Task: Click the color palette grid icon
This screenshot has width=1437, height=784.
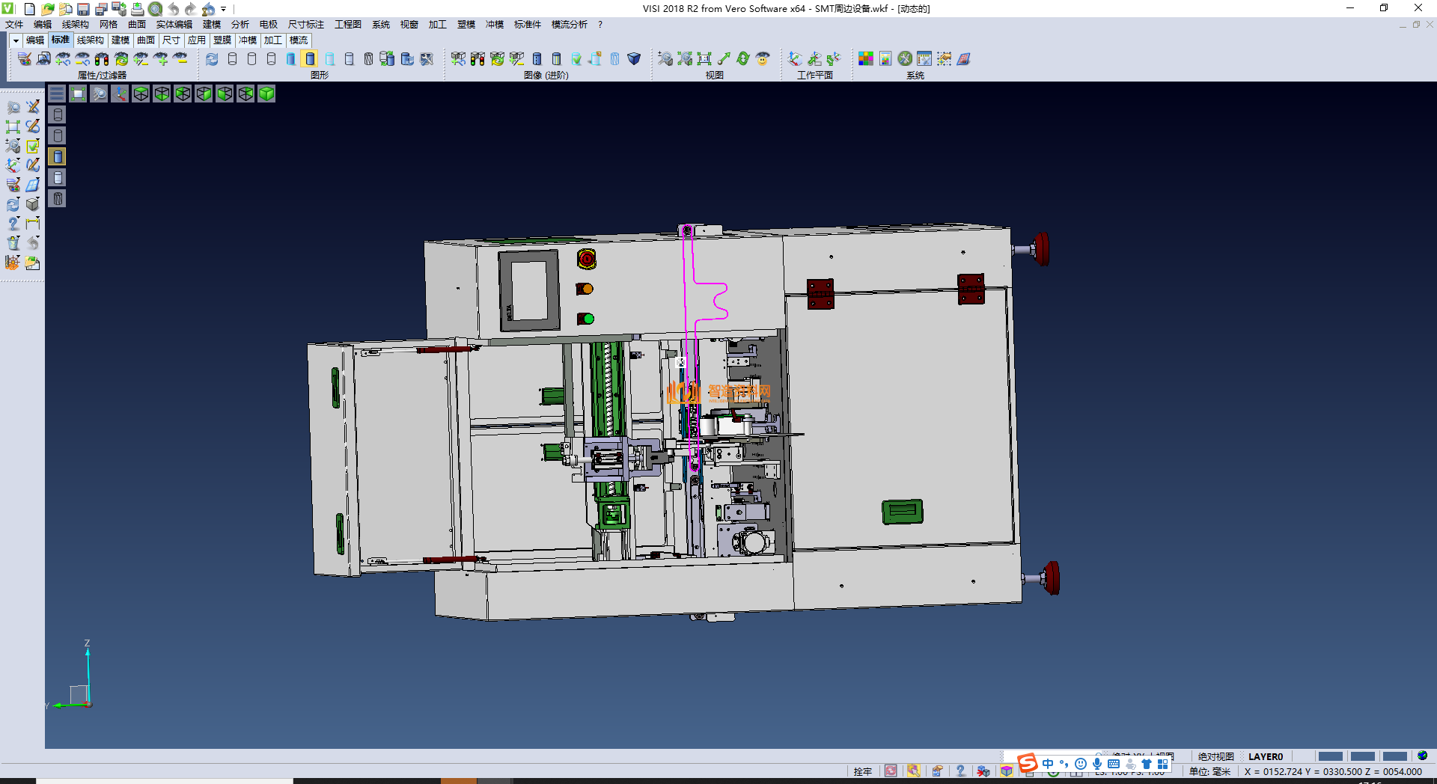Action: [x=865, y=58]
